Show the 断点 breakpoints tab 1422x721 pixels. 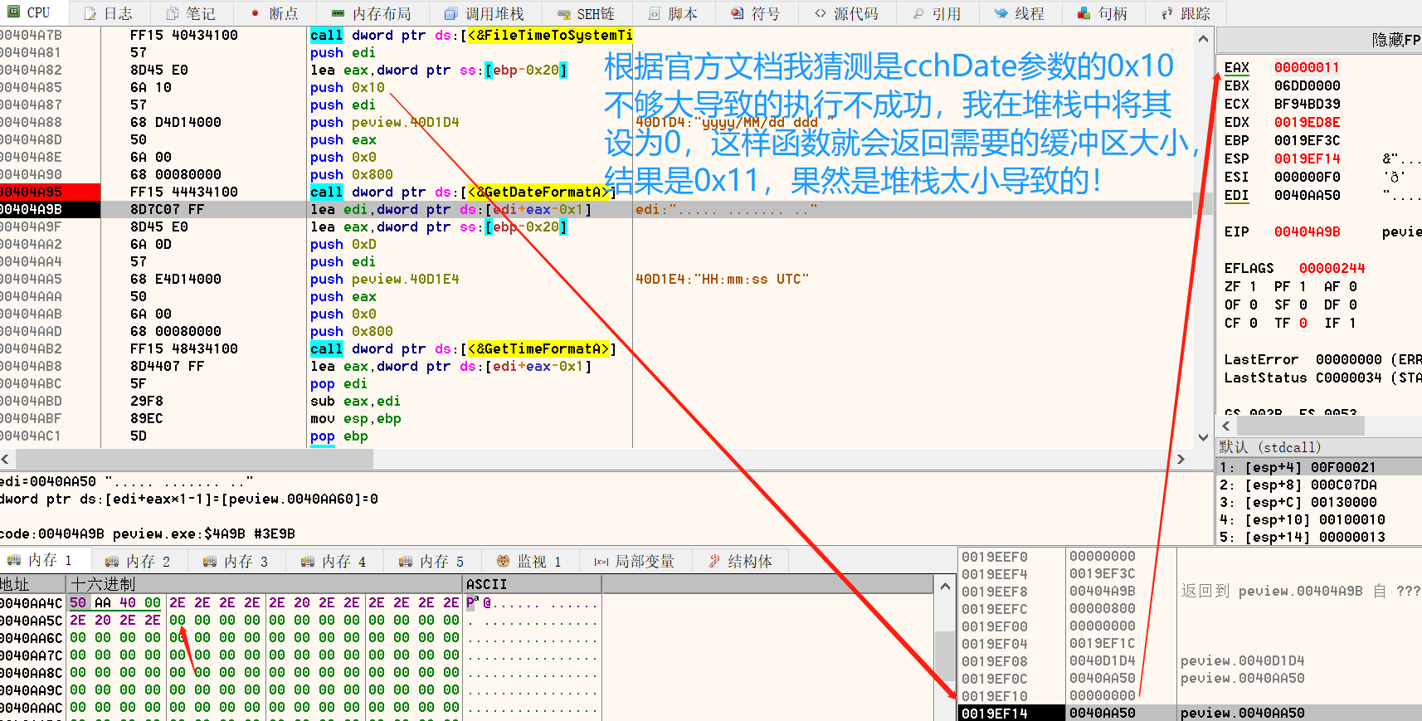click(275, 13)
